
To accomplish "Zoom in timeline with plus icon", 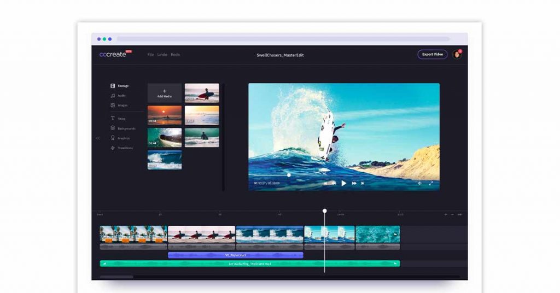I will (x=446, y=214).
